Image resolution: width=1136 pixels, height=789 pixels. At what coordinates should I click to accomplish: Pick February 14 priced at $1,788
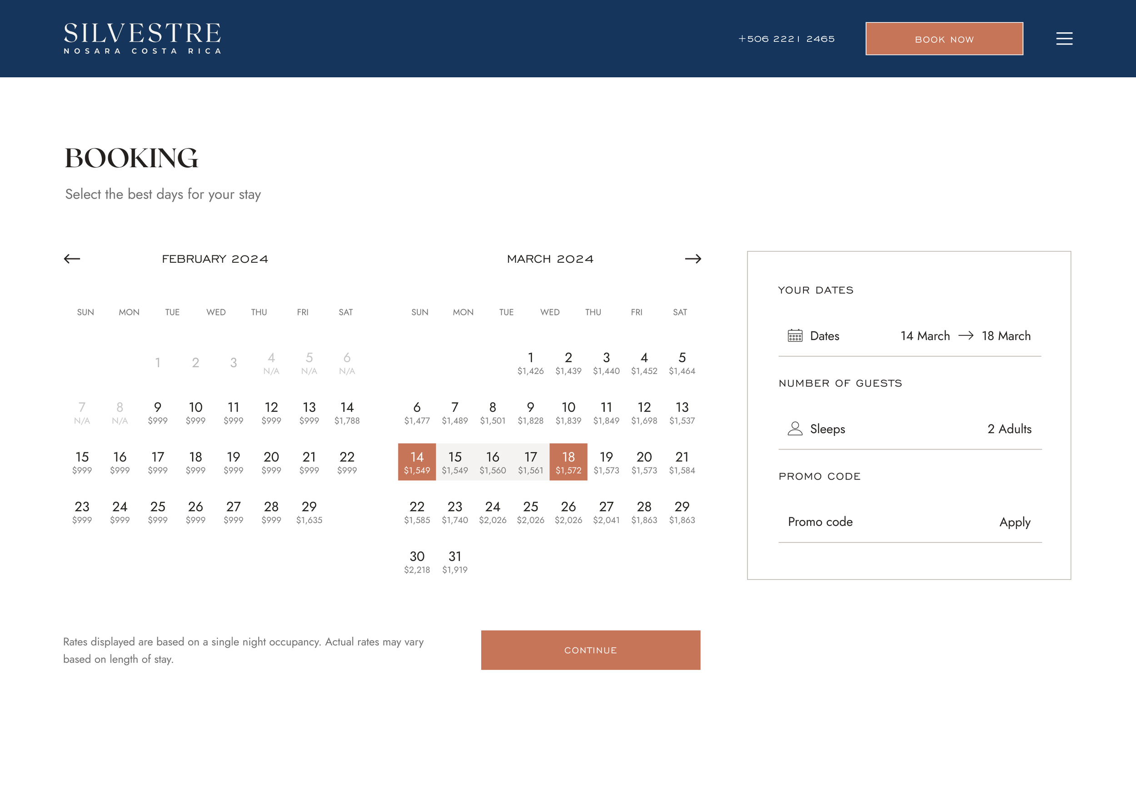(347, 412)
